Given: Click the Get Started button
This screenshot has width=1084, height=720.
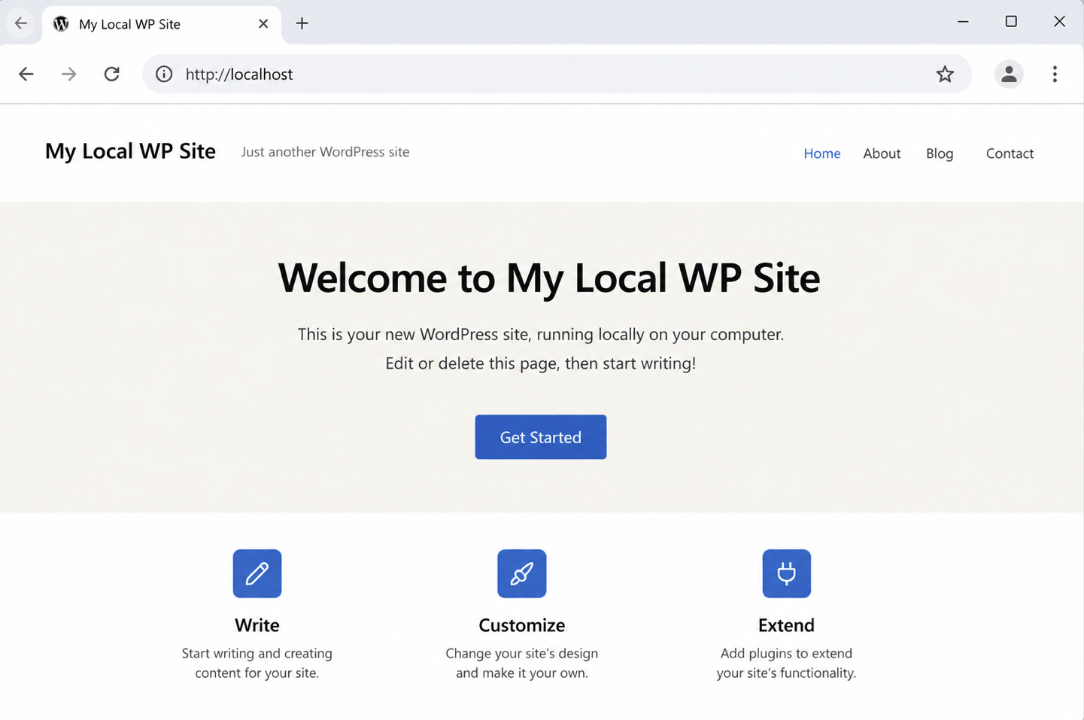Looking at the screenshot, I should coord(541,437).
